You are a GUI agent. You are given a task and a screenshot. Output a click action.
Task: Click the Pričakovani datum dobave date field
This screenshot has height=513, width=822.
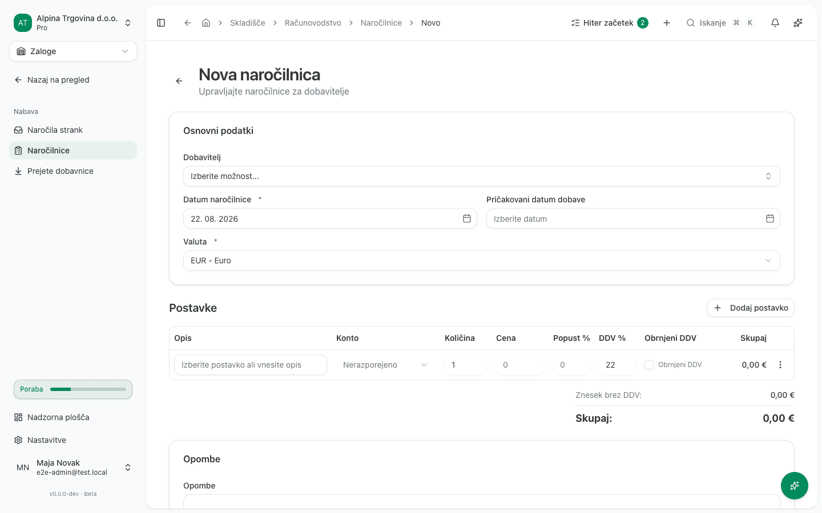633,218
